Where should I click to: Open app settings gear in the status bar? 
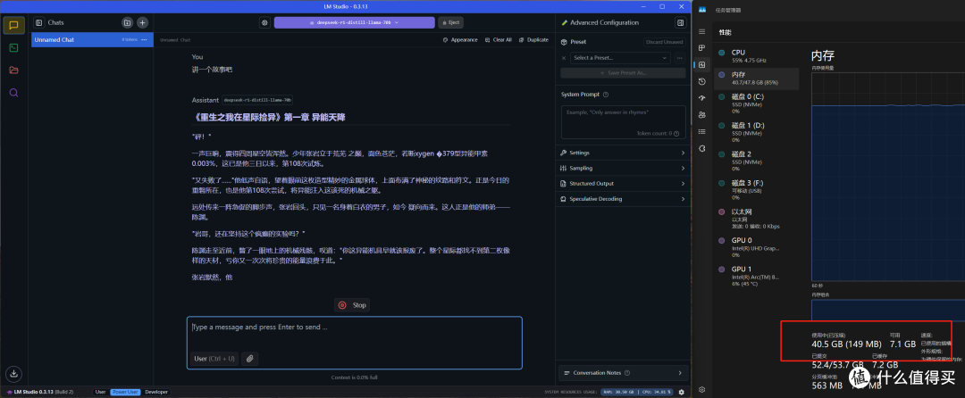pyautogui.click(x=681, y=392)
